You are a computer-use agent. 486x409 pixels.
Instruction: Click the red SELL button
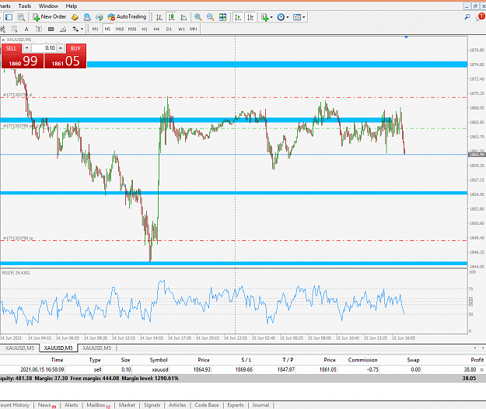(x=11, y=48)
